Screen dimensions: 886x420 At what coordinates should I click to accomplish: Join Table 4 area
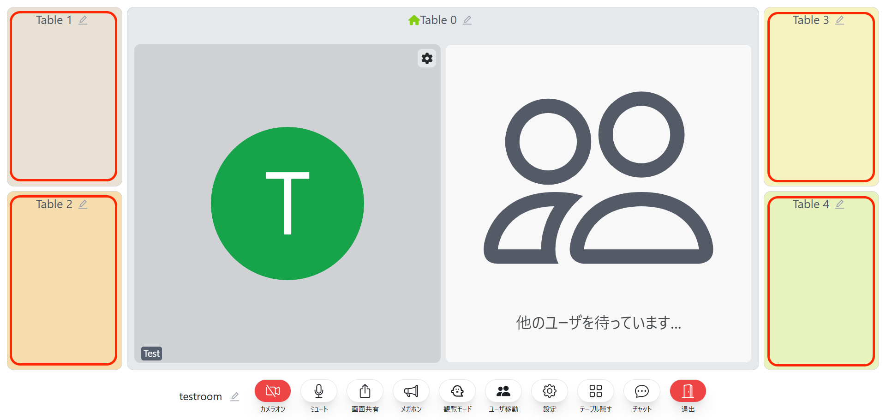point(821,286)
